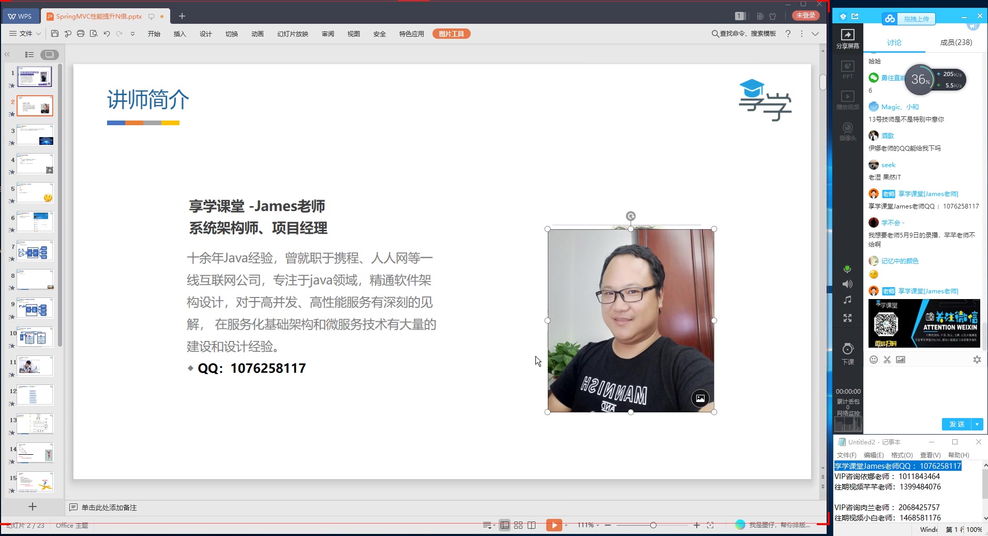Click the notes area 单击此处添加备注
This screenshot has width=988, height=536.
pyautogui.click(x=109, y=508)
